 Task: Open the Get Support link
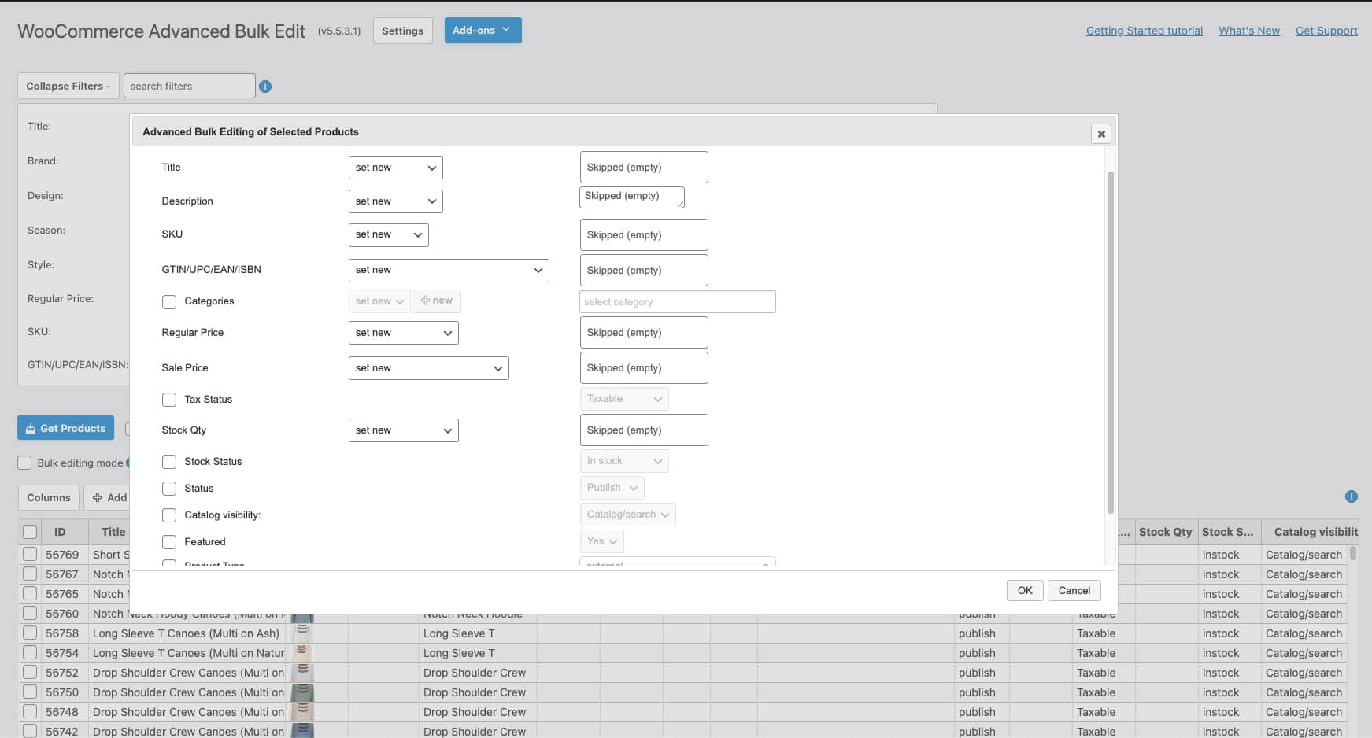(x=1326, y=31)
